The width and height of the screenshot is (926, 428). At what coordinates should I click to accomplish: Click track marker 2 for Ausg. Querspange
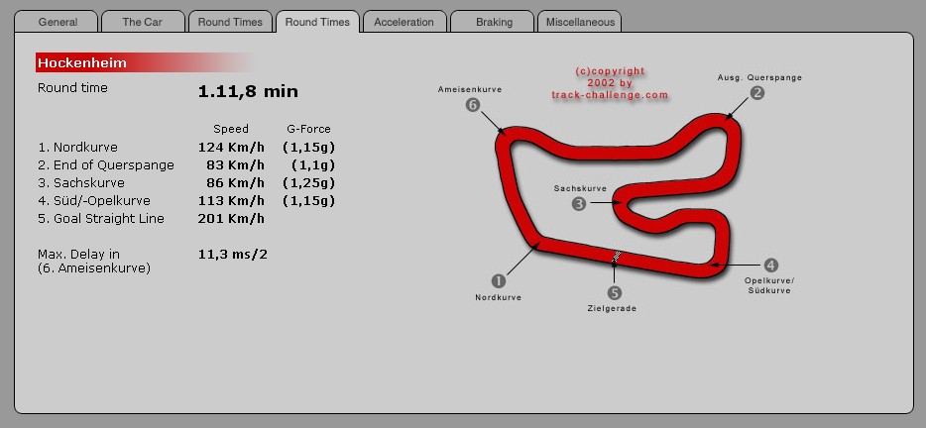point(757,93)
